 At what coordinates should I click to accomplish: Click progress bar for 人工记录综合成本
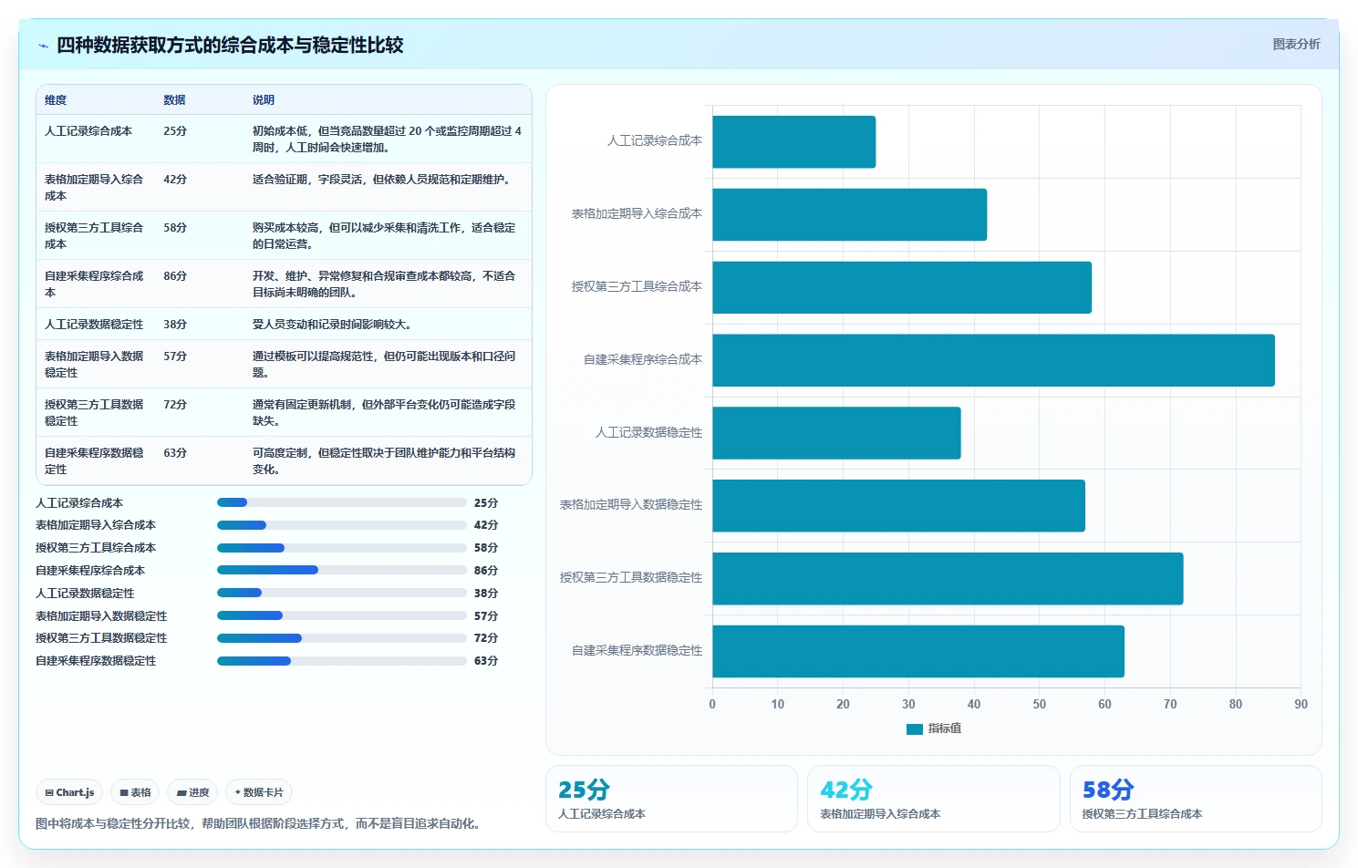342,502
